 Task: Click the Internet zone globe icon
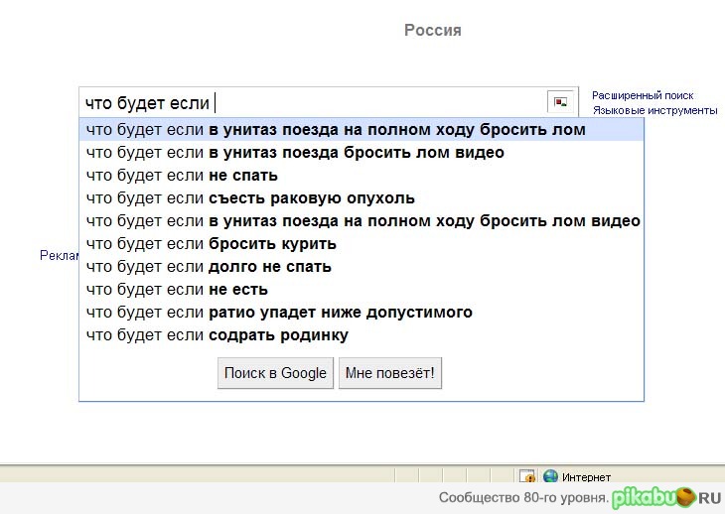click(x=549, y=477)
